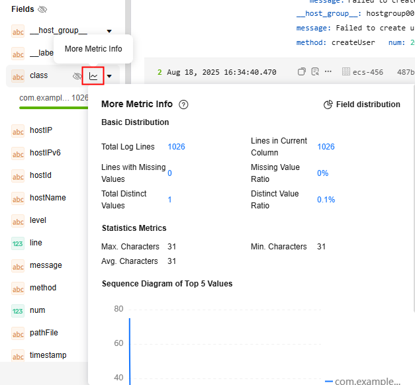Click the 123 type icon of num
Image resolution: width=415 pixels, height=385 pixels.
click(x=18, y=311)
